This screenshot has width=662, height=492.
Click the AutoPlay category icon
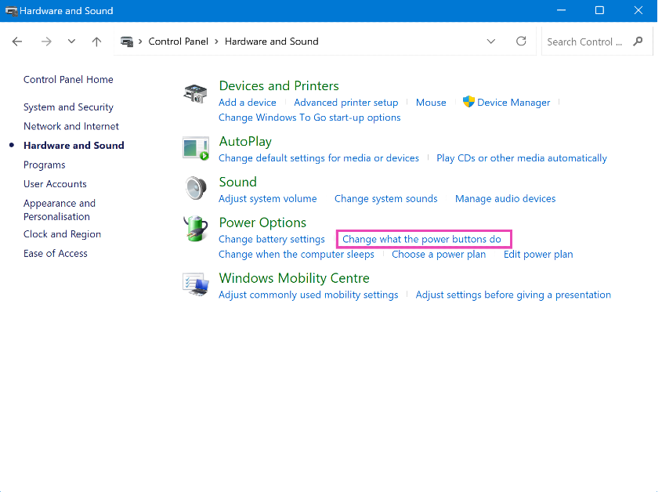tap(195, 149)
